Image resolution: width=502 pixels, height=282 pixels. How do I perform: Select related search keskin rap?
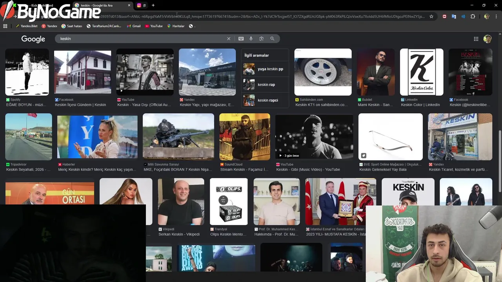[265, 85]
